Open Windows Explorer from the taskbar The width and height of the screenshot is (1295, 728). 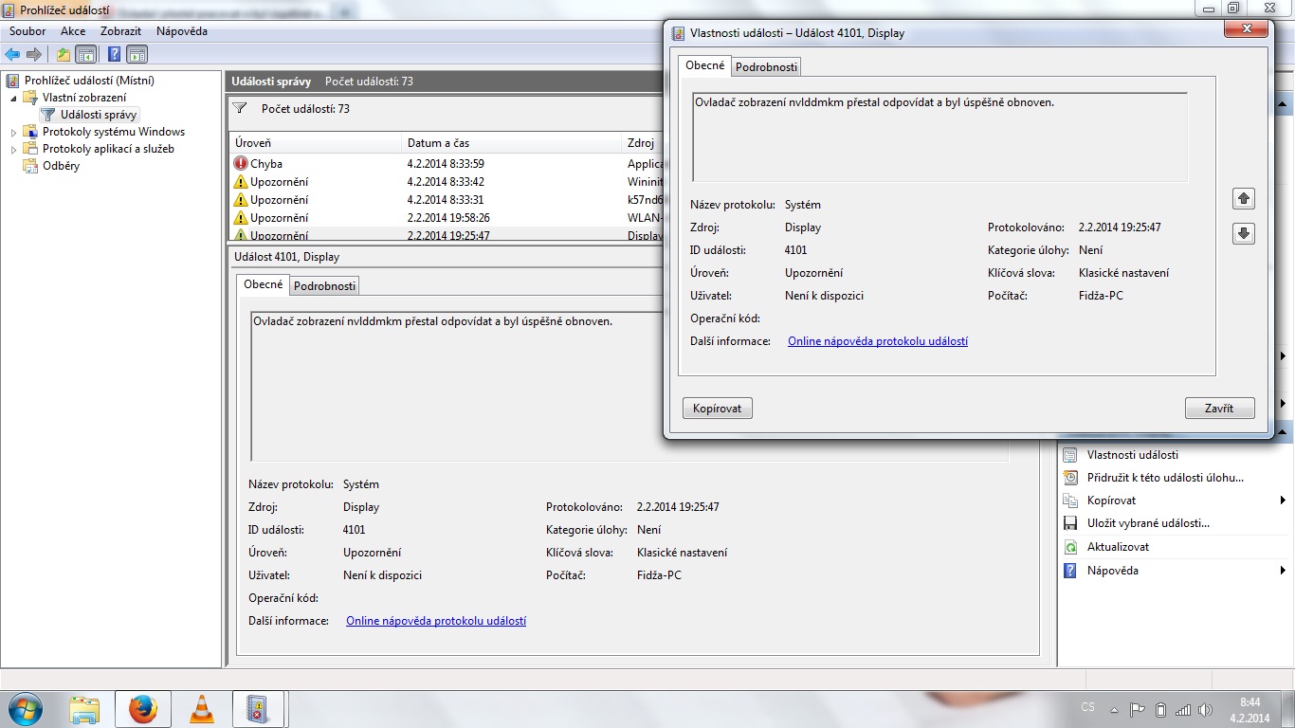[84, 708]
